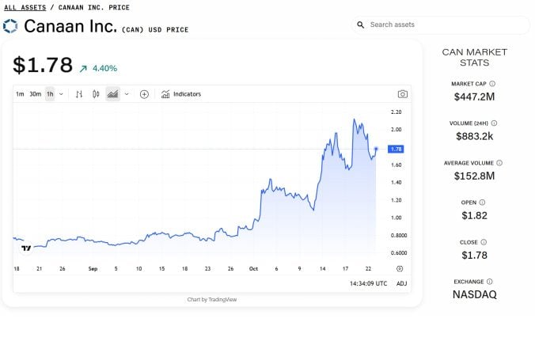The height and width of the screenshot is (356, 535).
Task: Select the candlestick chart style icon
Action: pyautogui.click(x=96, y=94)
